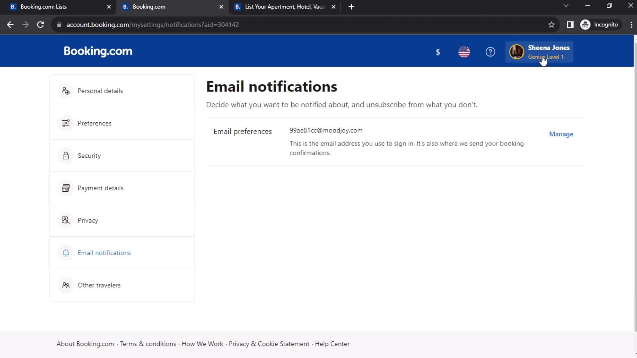Open a new browser tab
This screenshot has height=358, width=637.
(x=351, y=7)
